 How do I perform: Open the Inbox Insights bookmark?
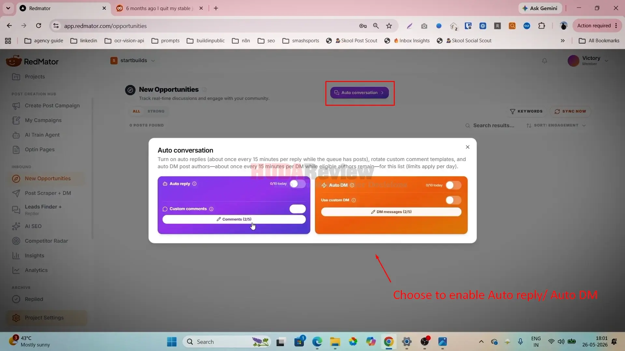pyautogui.click(x=407, y=41)
